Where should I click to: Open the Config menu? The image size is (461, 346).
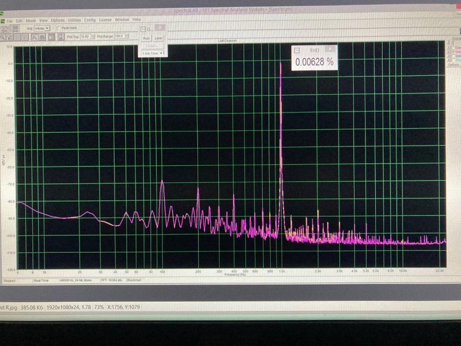coord(90,20)
